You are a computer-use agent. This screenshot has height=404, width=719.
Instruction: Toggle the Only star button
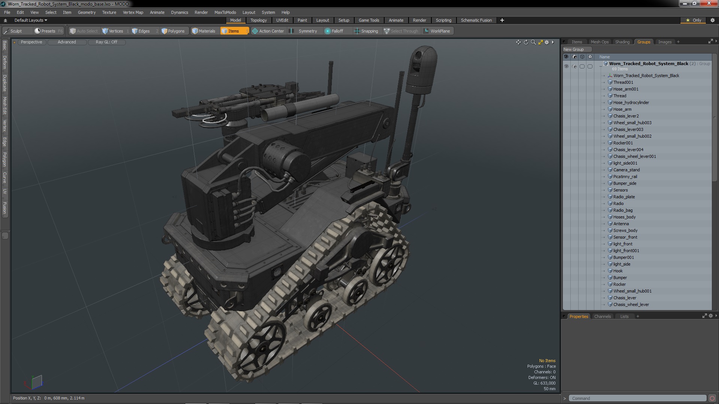(694, 20)
